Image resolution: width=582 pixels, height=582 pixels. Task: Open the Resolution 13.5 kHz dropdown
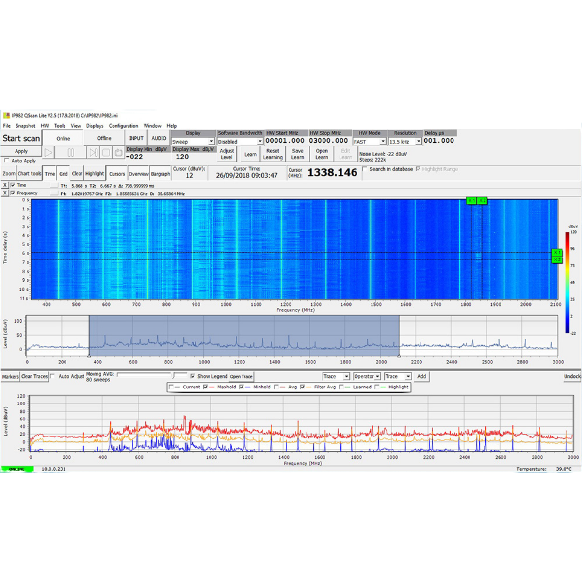tap(405, 142)
